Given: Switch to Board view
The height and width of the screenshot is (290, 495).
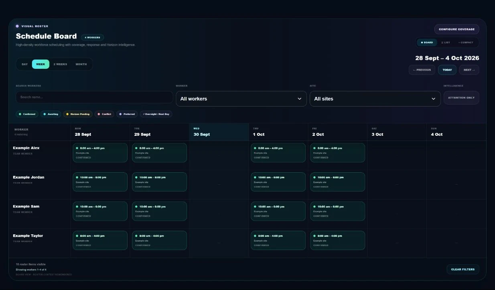Looking at the screenshot, I should (427, 42).
